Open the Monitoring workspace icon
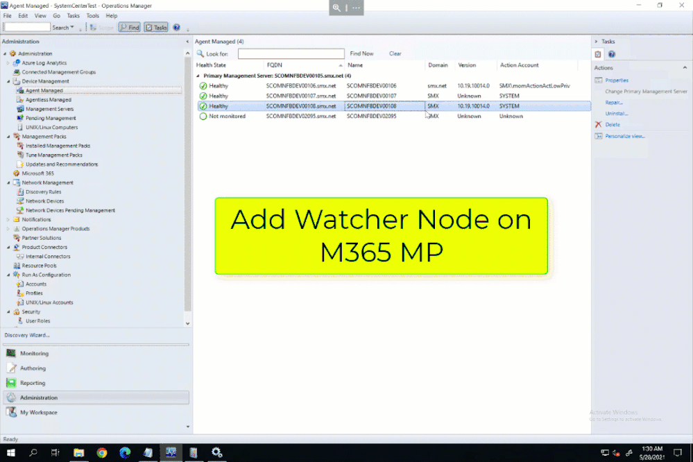 pos(11,353)
